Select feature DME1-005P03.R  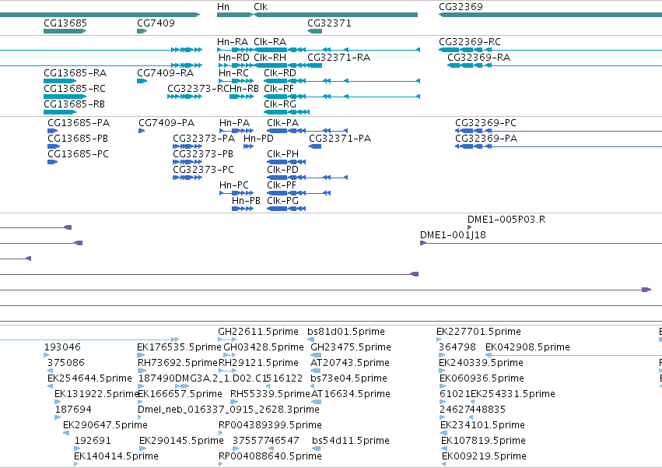[506, 220]
